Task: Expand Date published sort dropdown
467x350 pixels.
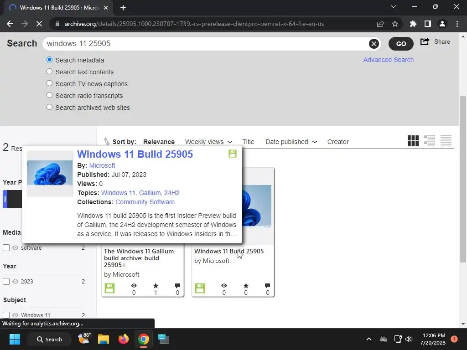Action: coord(315,142)
